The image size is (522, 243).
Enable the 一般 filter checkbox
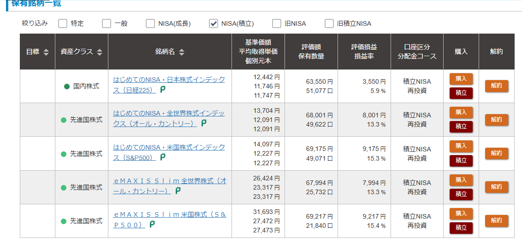point(106,23)
